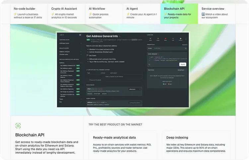Click the Jump To shortcut key badge

pyautogui.click(x=80, y=35)
